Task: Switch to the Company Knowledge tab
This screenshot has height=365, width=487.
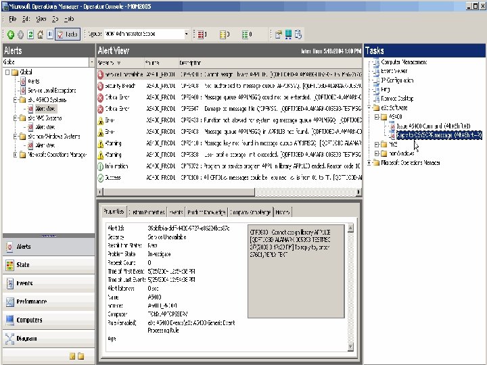Action: click(x=250, y=212)
